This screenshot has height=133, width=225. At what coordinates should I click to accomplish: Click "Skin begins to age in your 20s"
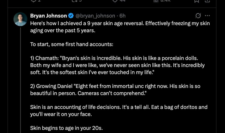(x=67, y=128)
